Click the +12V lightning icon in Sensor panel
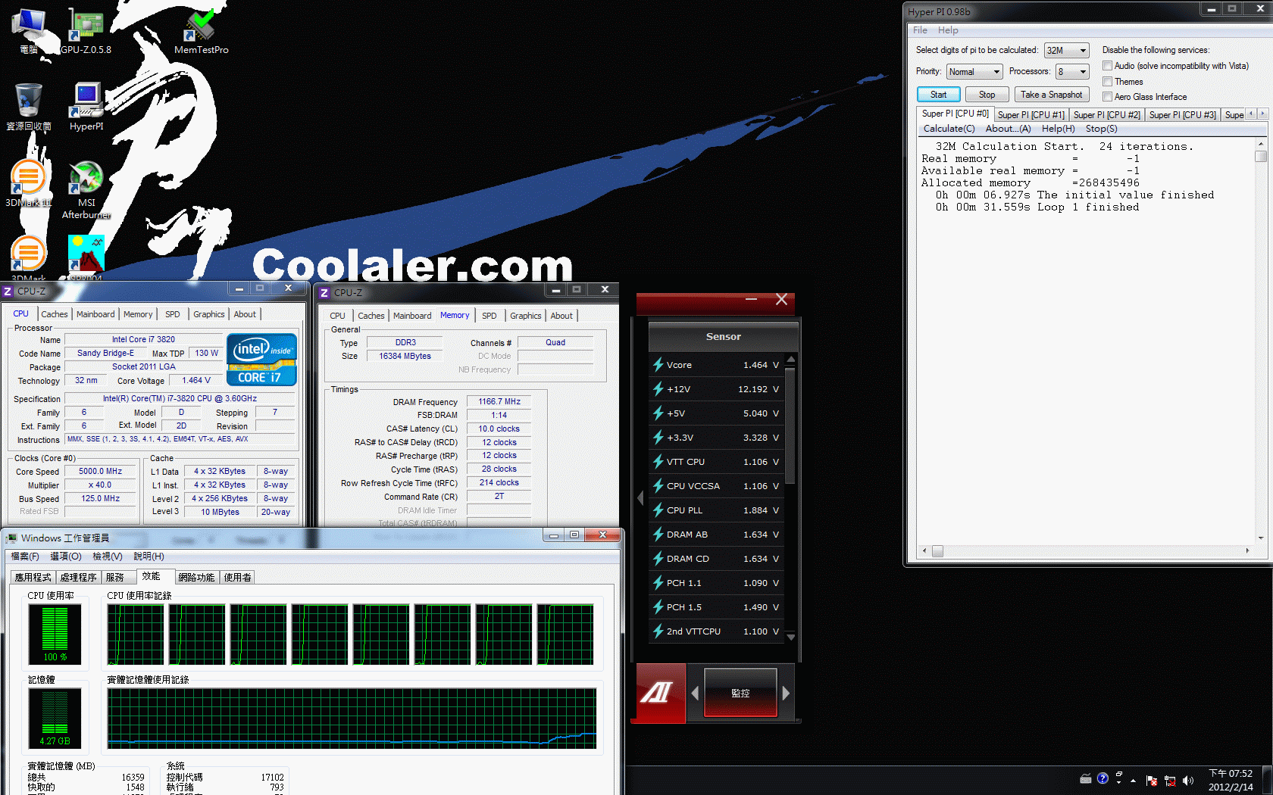Screen dimensions: 1273x795 (658, 389)
